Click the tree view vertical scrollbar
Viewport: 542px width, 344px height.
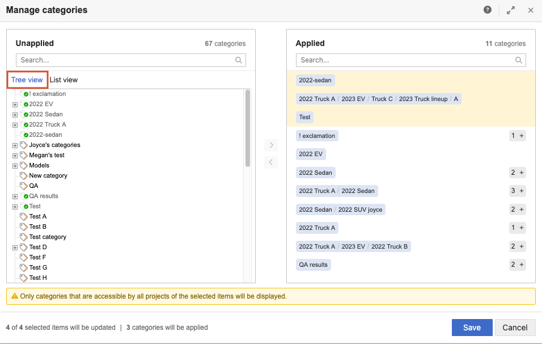pyautogui.click(x=248, y=128)
